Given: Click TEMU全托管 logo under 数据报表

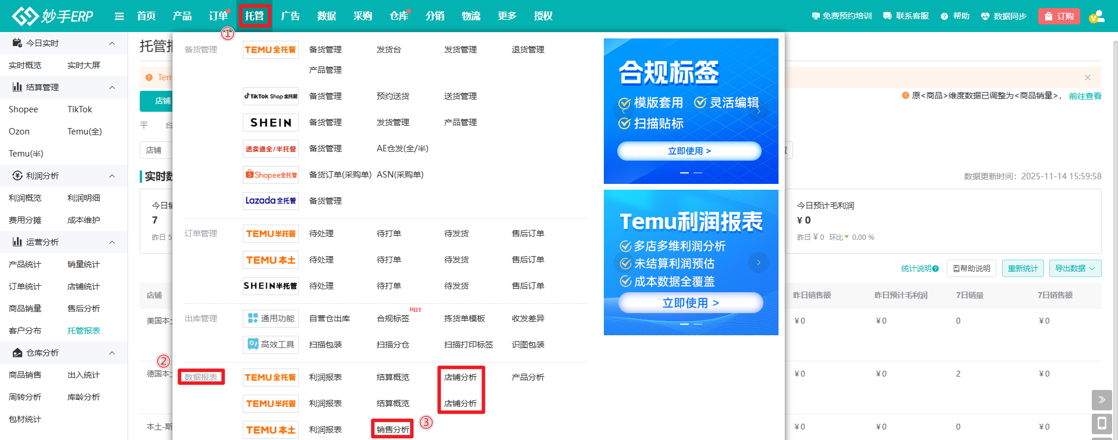Looking at the screenshot, I should pos(271,377).
